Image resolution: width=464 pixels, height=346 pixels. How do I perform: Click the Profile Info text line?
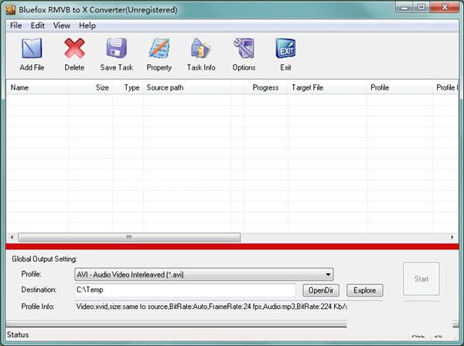tap(211, 307)
